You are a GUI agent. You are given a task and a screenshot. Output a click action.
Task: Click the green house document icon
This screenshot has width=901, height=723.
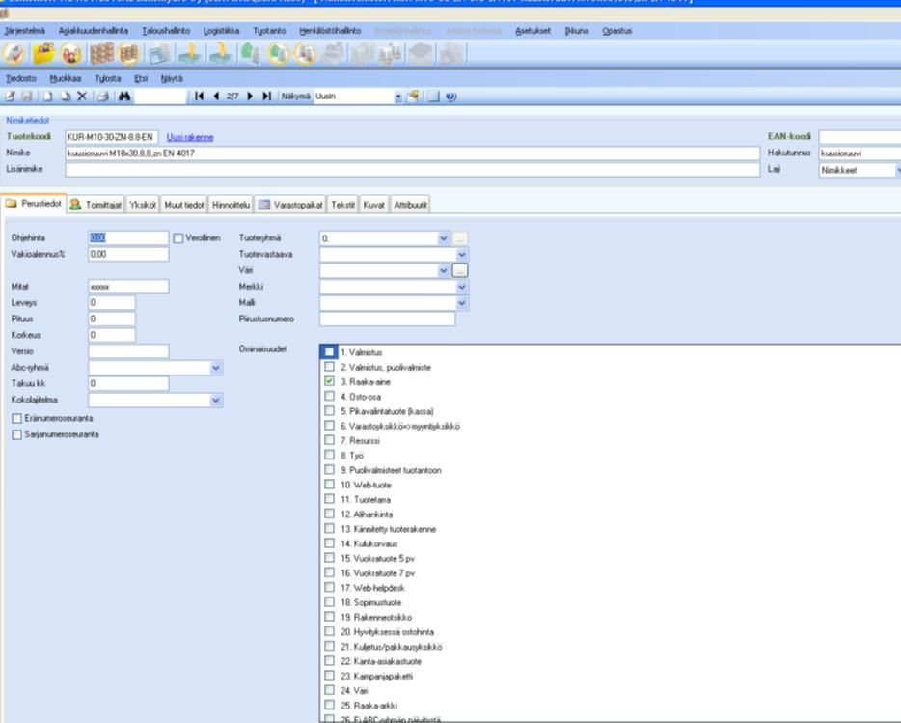point(251,54)
